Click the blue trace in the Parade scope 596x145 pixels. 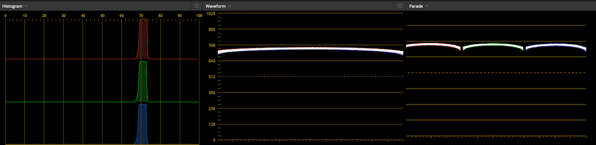tap(556, 45)
